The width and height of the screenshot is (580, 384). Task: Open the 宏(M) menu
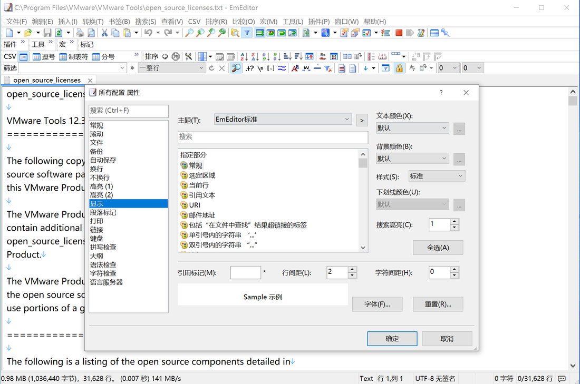(268, 22)
